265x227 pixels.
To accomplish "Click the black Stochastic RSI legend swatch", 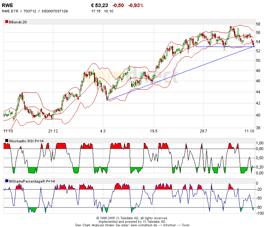I will coord(7,141).
